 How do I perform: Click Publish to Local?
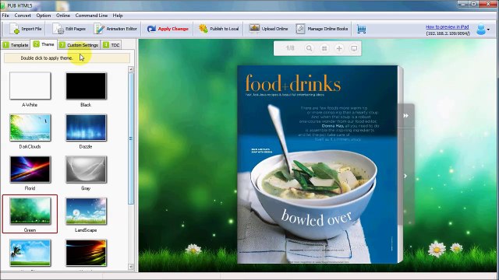click(218, 29)
